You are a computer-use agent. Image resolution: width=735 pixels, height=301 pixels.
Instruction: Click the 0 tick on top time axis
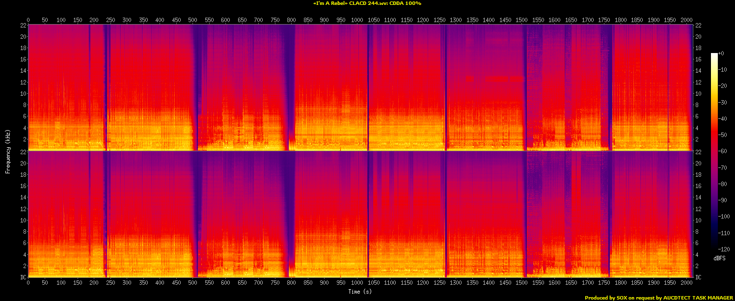point(28,20)
